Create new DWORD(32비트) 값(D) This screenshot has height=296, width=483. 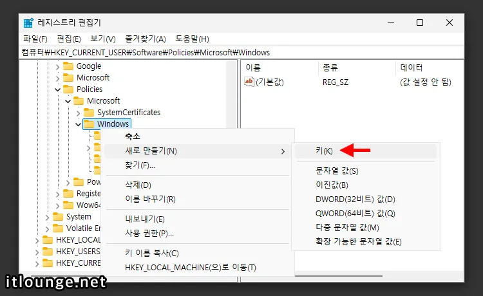[366, 199]
